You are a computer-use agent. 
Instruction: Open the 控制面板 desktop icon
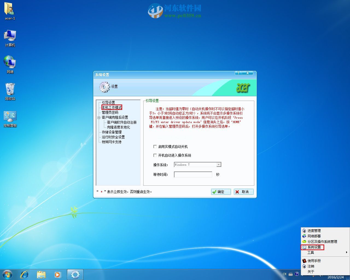tap(10, 118)
